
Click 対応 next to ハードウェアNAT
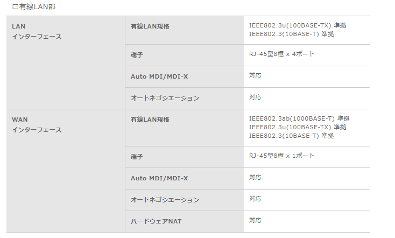[255, 220]
